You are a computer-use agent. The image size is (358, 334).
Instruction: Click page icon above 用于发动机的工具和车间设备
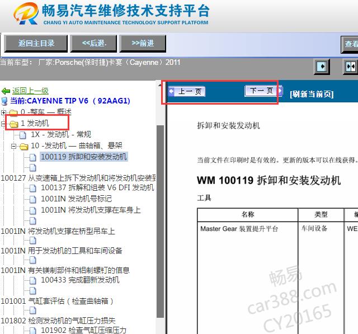pos(33,241)
